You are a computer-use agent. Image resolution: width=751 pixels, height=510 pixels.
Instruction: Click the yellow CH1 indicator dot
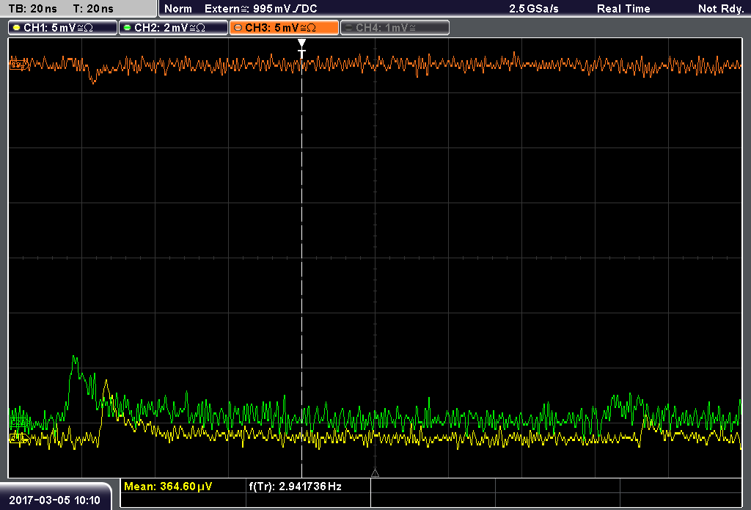coord(17,28)
